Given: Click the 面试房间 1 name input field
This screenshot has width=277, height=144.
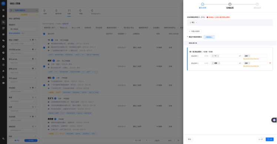Looking at the screenshot, I should (200, 56).
